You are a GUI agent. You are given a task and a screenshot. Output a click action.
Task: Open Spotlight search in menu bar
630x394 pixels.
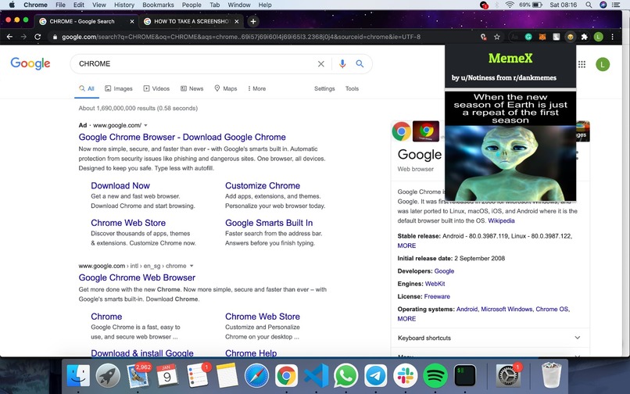(589, 5)
